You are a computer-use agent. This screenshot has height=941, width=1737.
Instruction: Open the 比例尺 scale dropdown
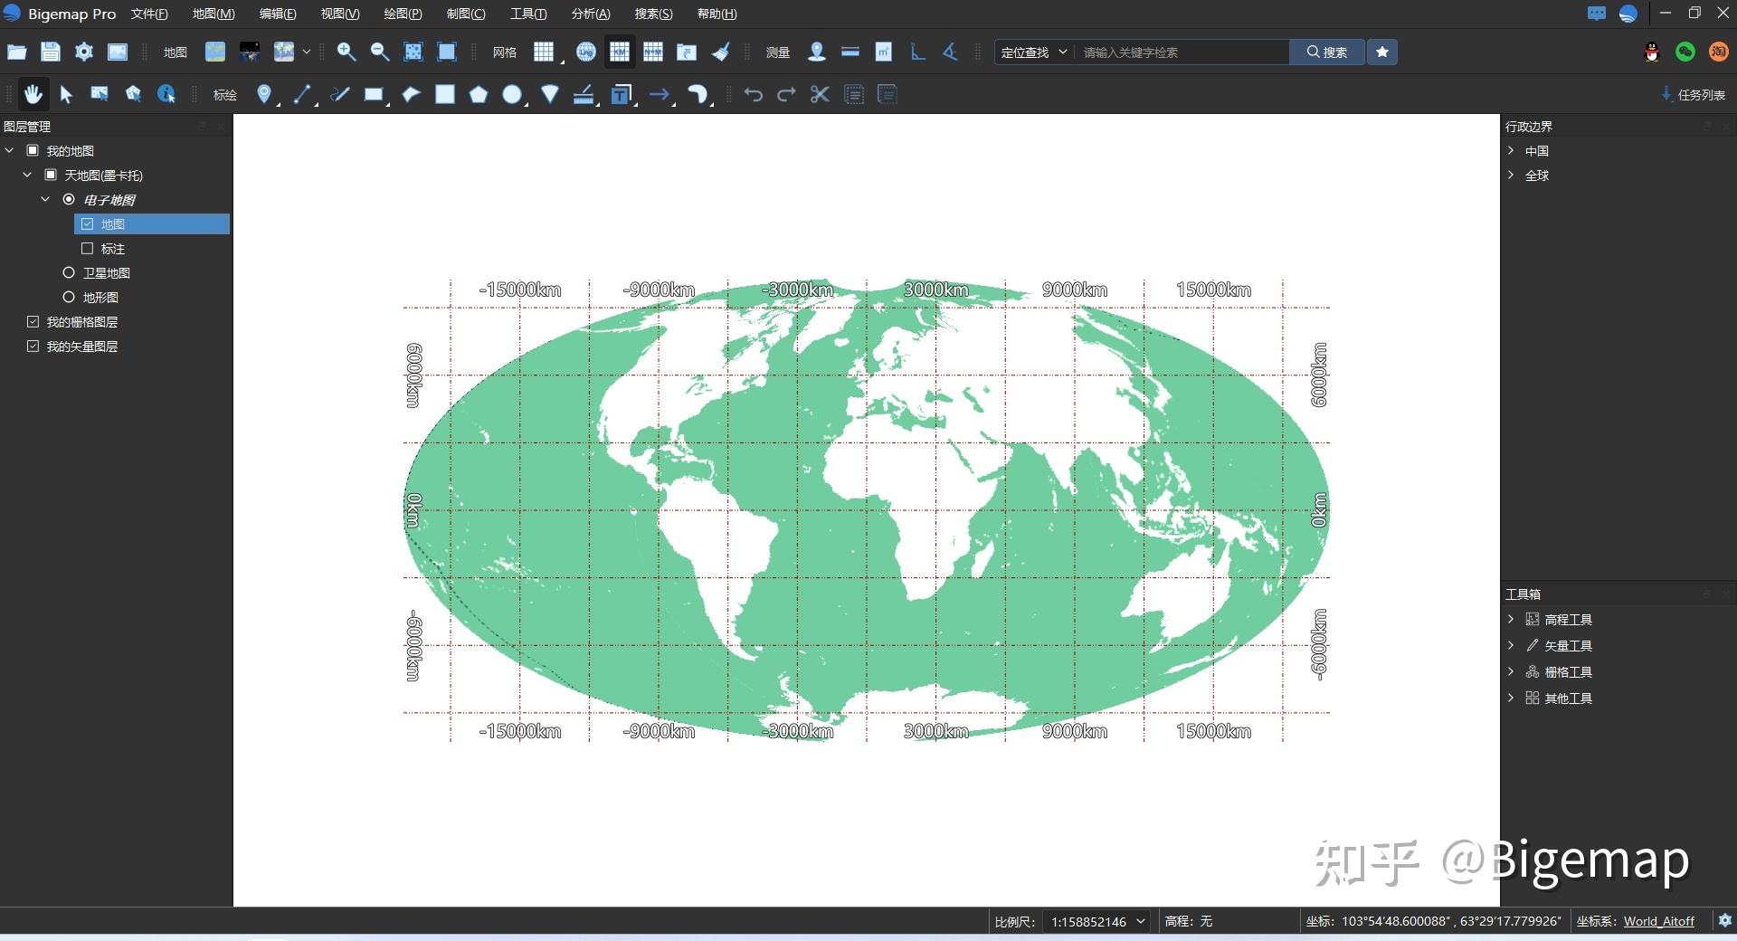1097,921
